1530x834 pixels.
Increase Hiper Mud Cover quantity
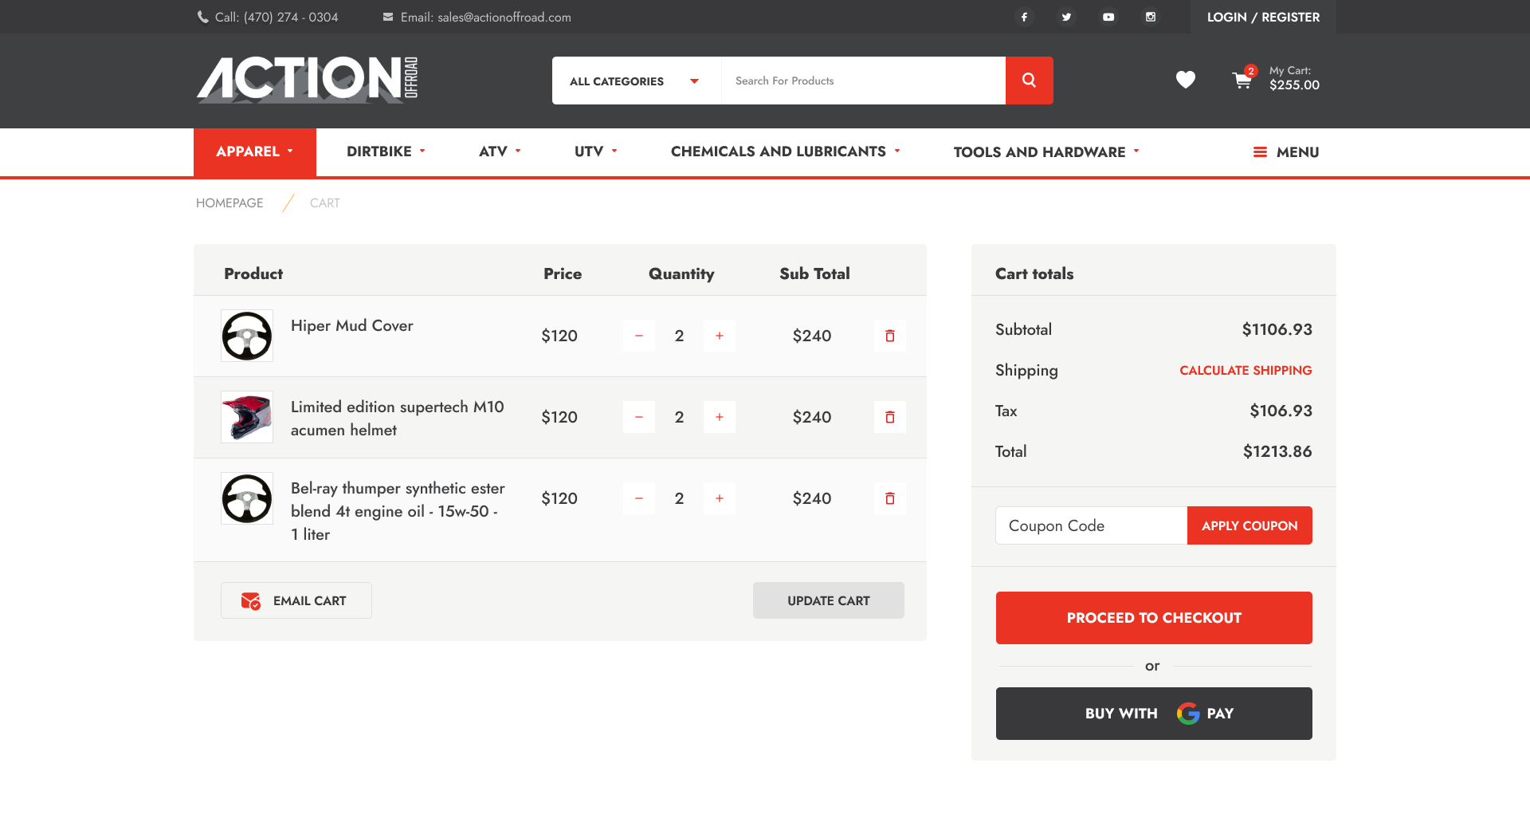720,336
